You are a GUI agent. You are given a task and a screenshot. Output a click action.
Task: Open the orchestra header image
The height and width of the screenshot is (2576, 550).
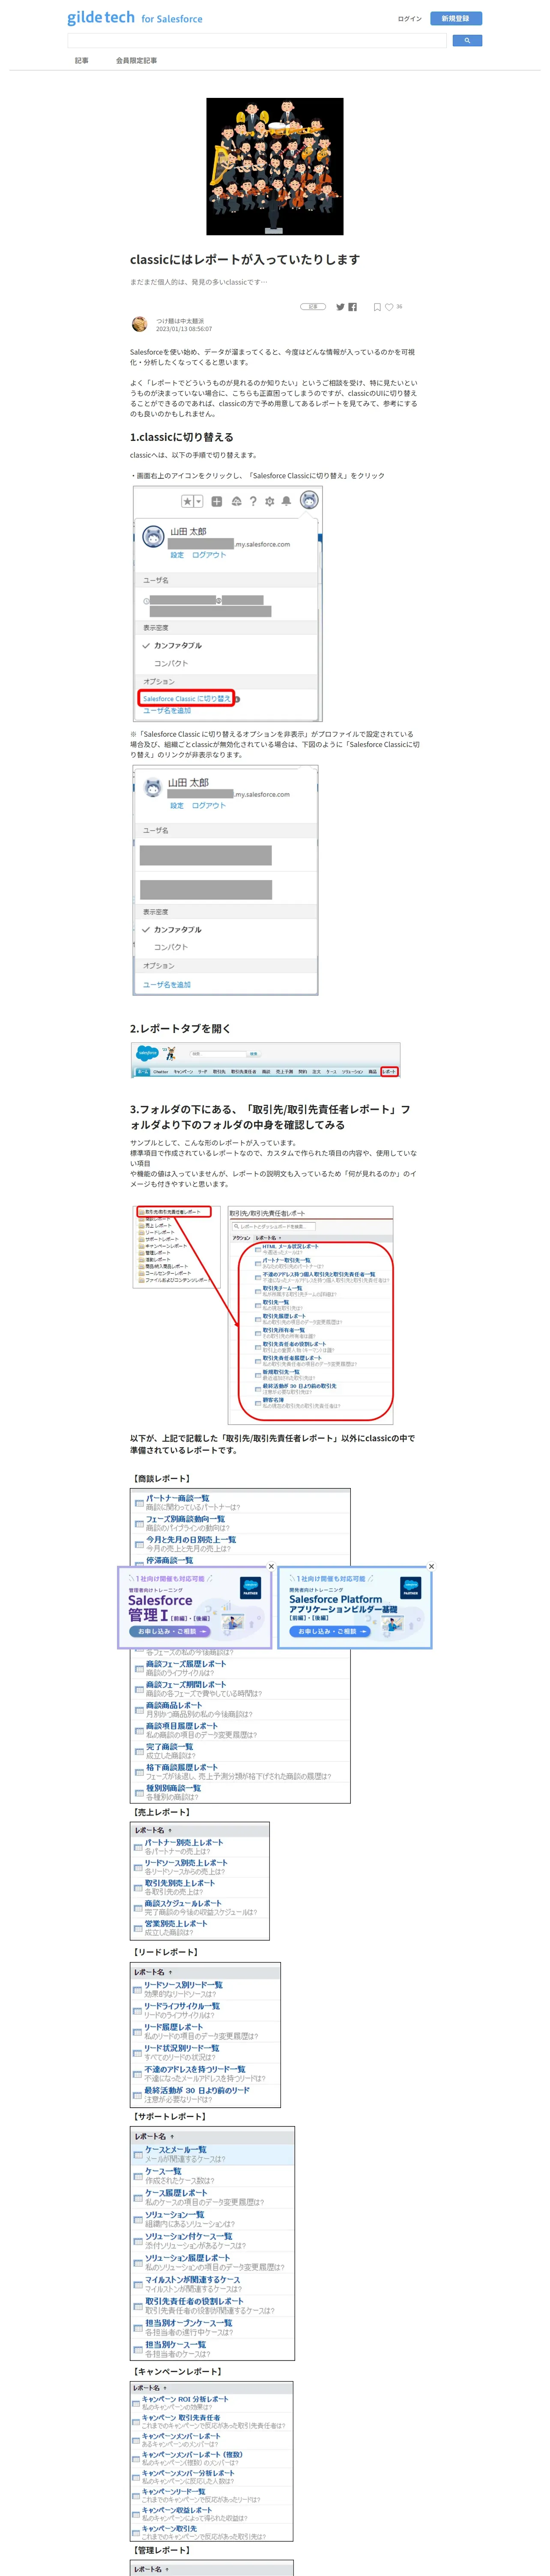[275, 166]
